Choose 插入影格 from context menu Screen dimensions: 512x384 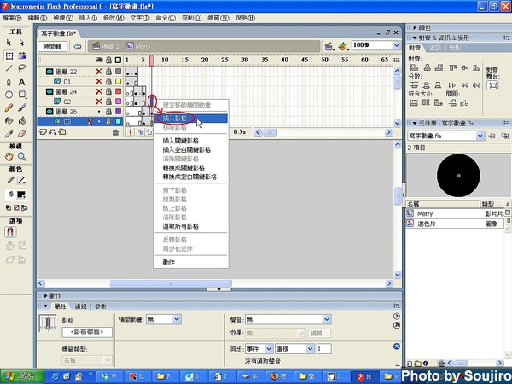tap(190, 119)
